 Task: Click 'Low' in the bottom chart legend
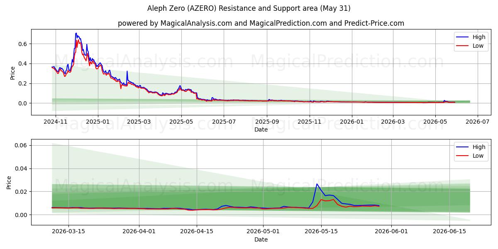478,156
